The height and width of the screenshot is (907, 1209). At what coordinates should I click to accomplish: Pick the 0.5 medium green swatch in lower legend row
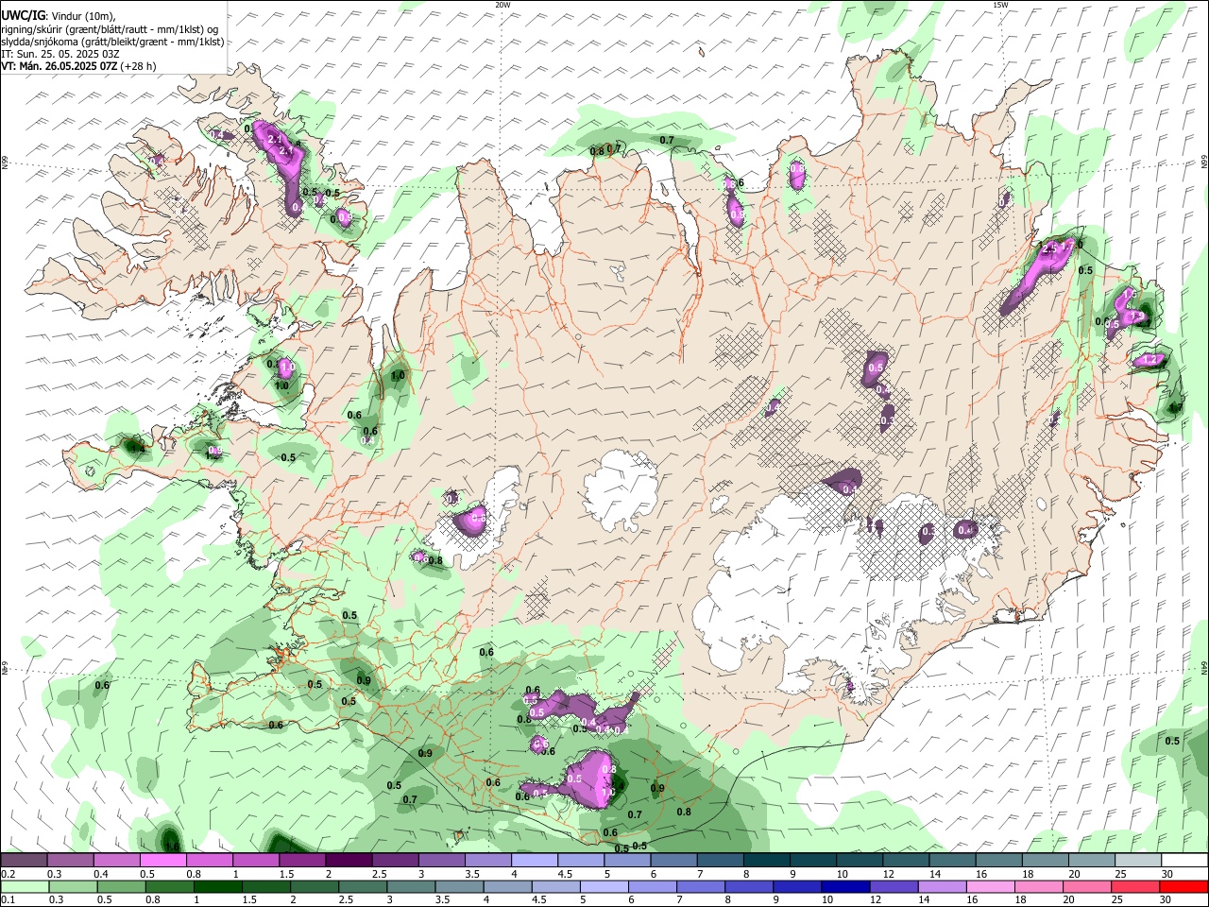pos(122,886)
